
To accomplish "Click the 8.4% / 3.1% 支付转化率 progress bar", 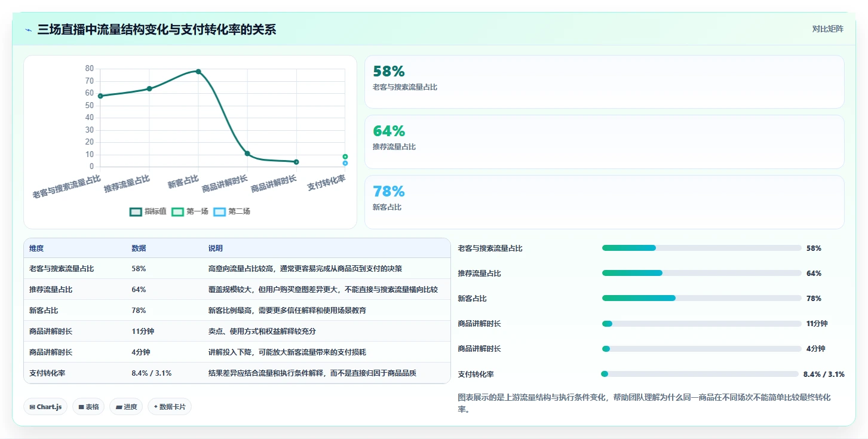I will (700, 374).
